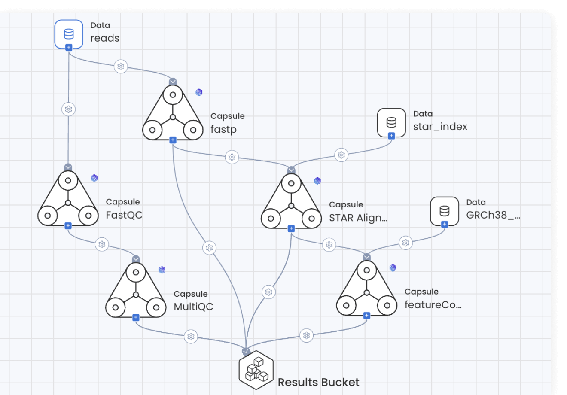Viewport: 567px width, 395px height.
Task: Click the plus output port on GRCh38 data
Action: (445, 224)
